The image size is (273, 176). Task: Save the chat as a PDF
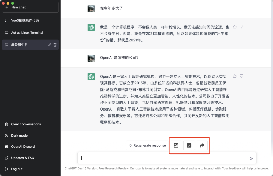click(189, 145)
